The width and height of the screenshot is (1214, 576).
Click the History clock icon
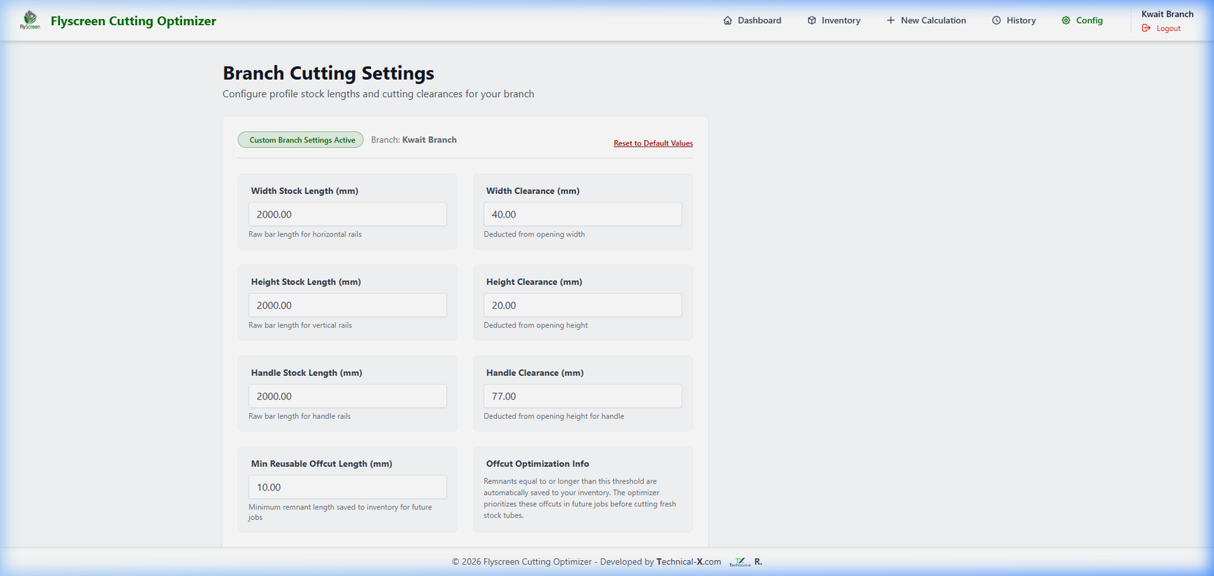pos(996,20)
